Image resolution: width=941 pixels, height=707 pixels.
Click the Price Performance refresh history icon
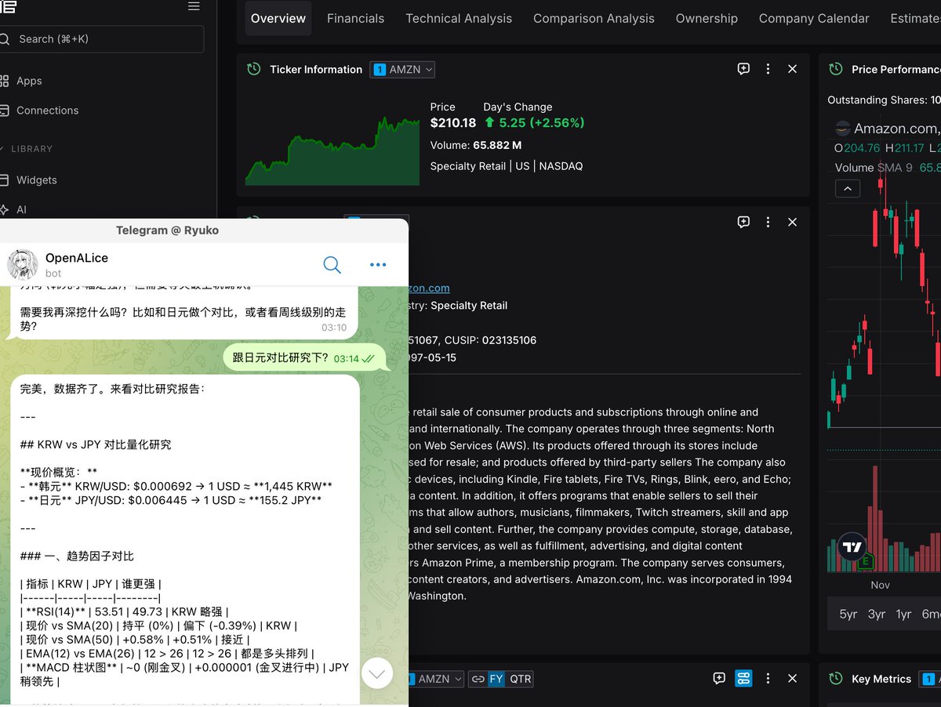(835, 69)
